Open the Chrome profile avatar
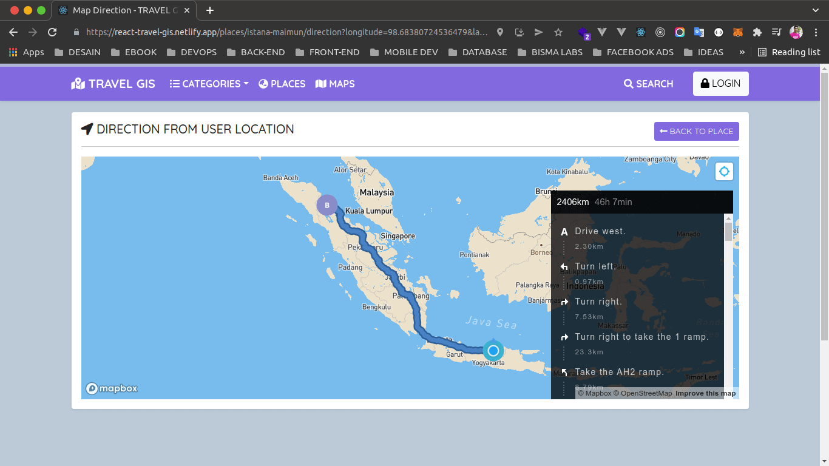The image size is (829, 466). pyautogui.click(x=796, y=32)
